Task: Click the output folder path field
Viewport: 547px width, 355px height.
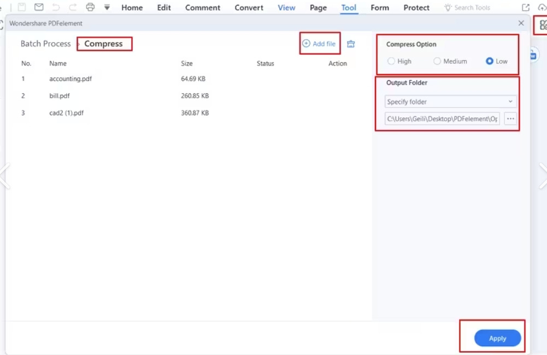Action: 442,119
